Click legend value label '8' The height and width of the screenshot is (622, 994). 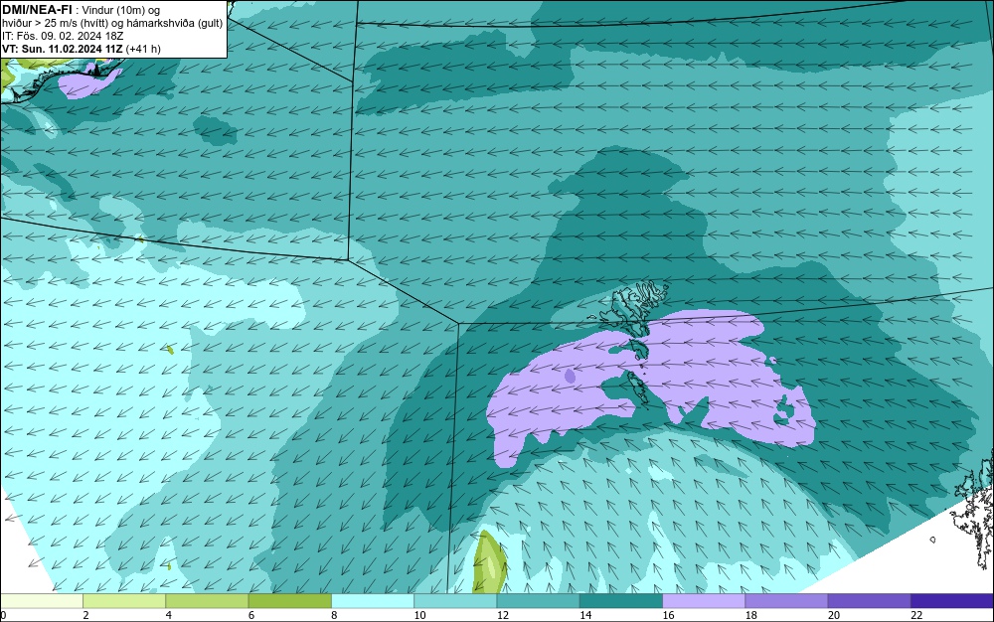click(334, 615)
